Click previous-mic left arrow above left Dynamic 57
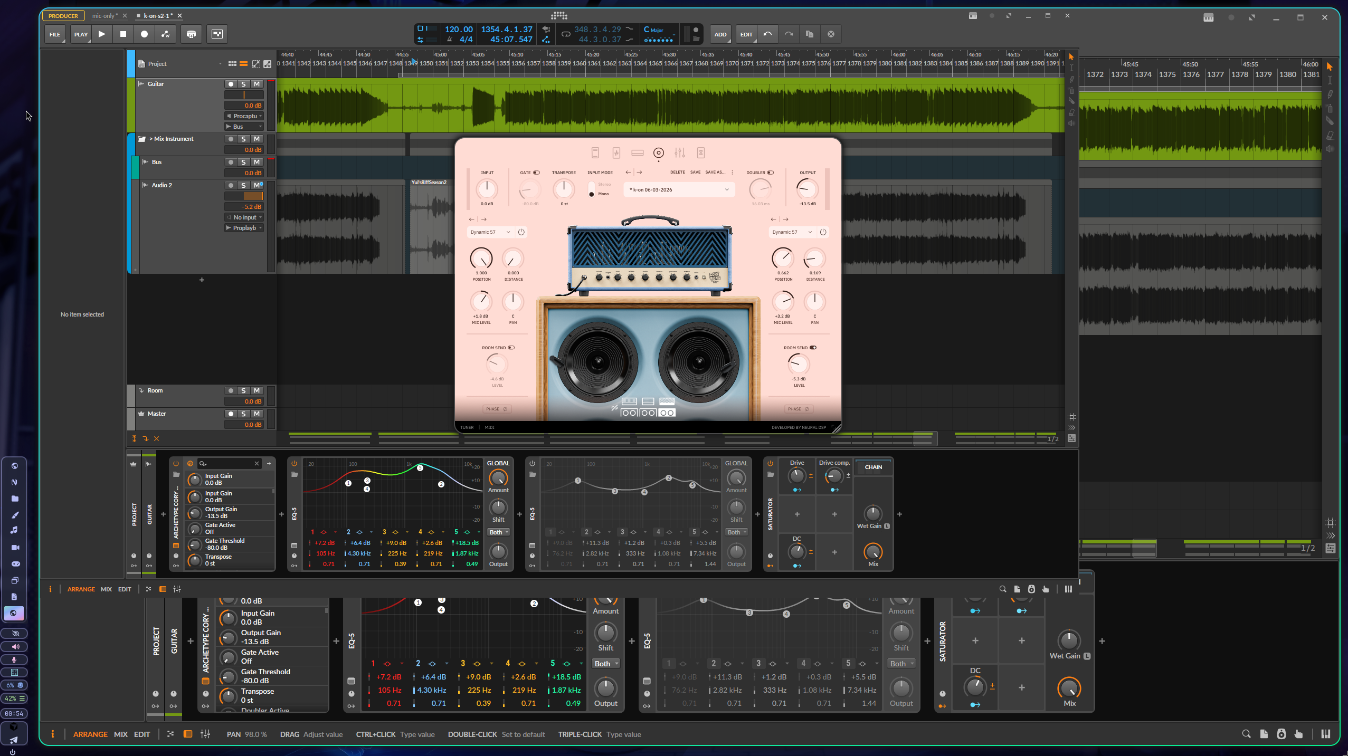Screen dimensions: 1348x756 click(x=471, y=219)
